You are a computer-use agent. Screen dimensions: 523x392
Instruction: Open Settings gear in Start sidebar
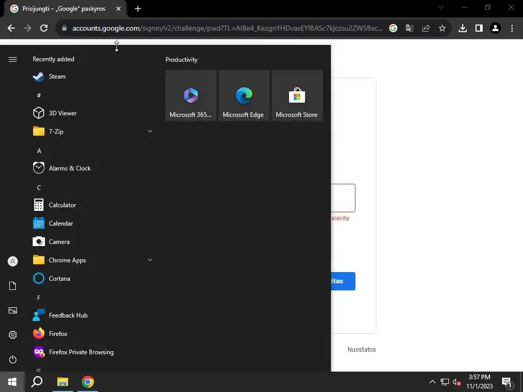click(13, 335)
